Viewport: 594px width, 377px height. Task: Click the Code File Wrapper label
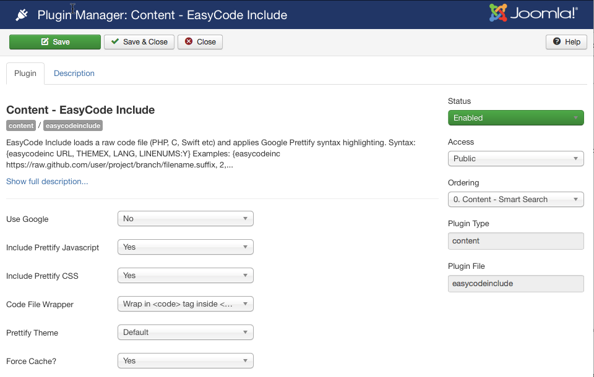pyautogui.click(x=40, y=305)
